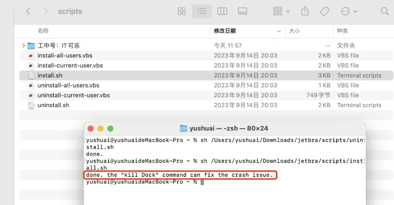Sort by 大小 column header
394x205 pixels.
(x=294, y=31)
